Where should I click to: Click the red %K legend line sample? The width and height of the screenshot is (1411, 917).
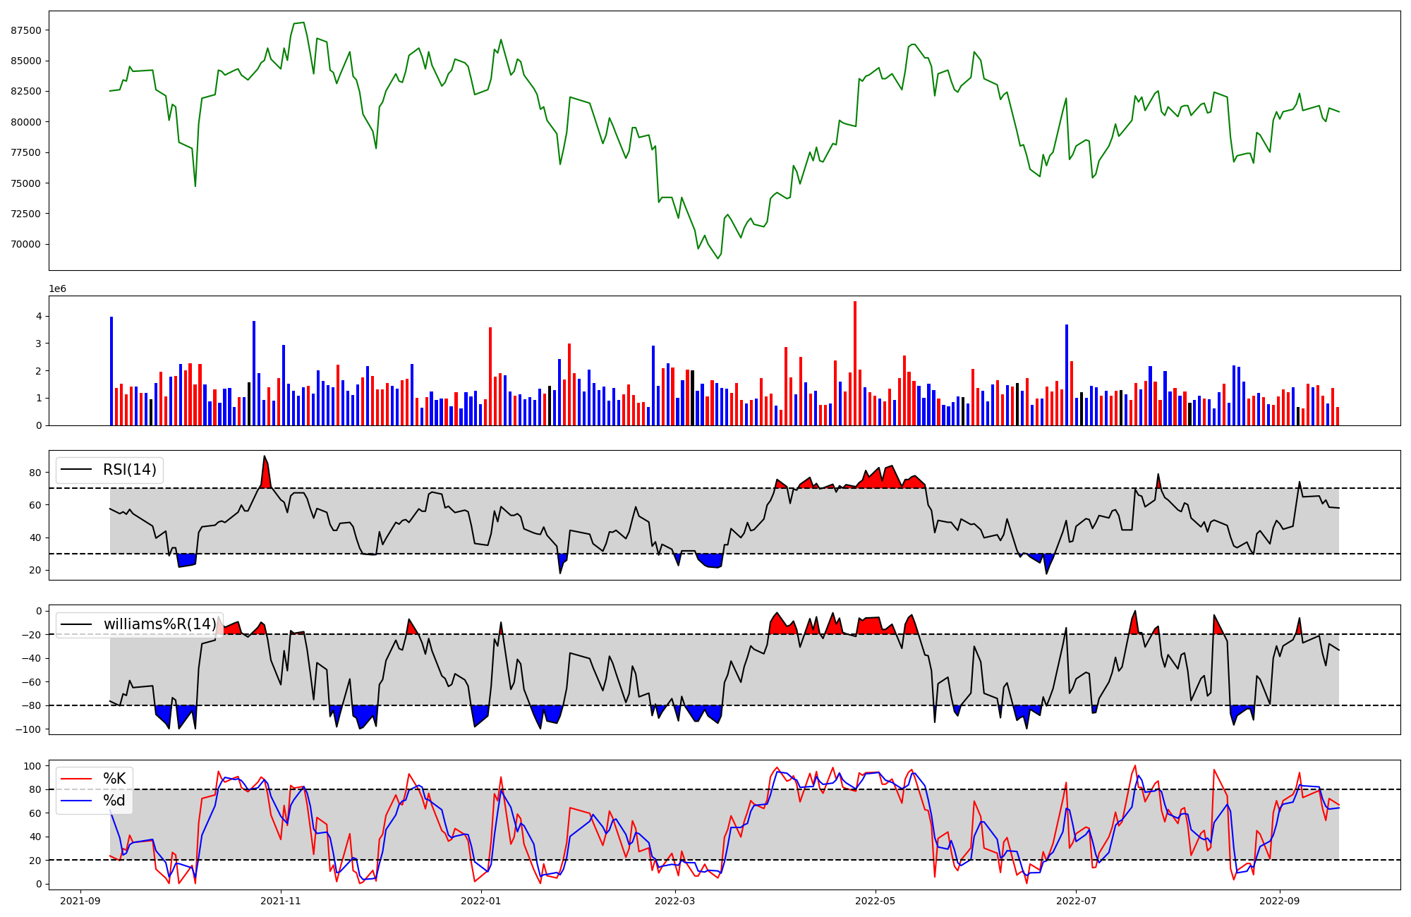click(77, 779)
